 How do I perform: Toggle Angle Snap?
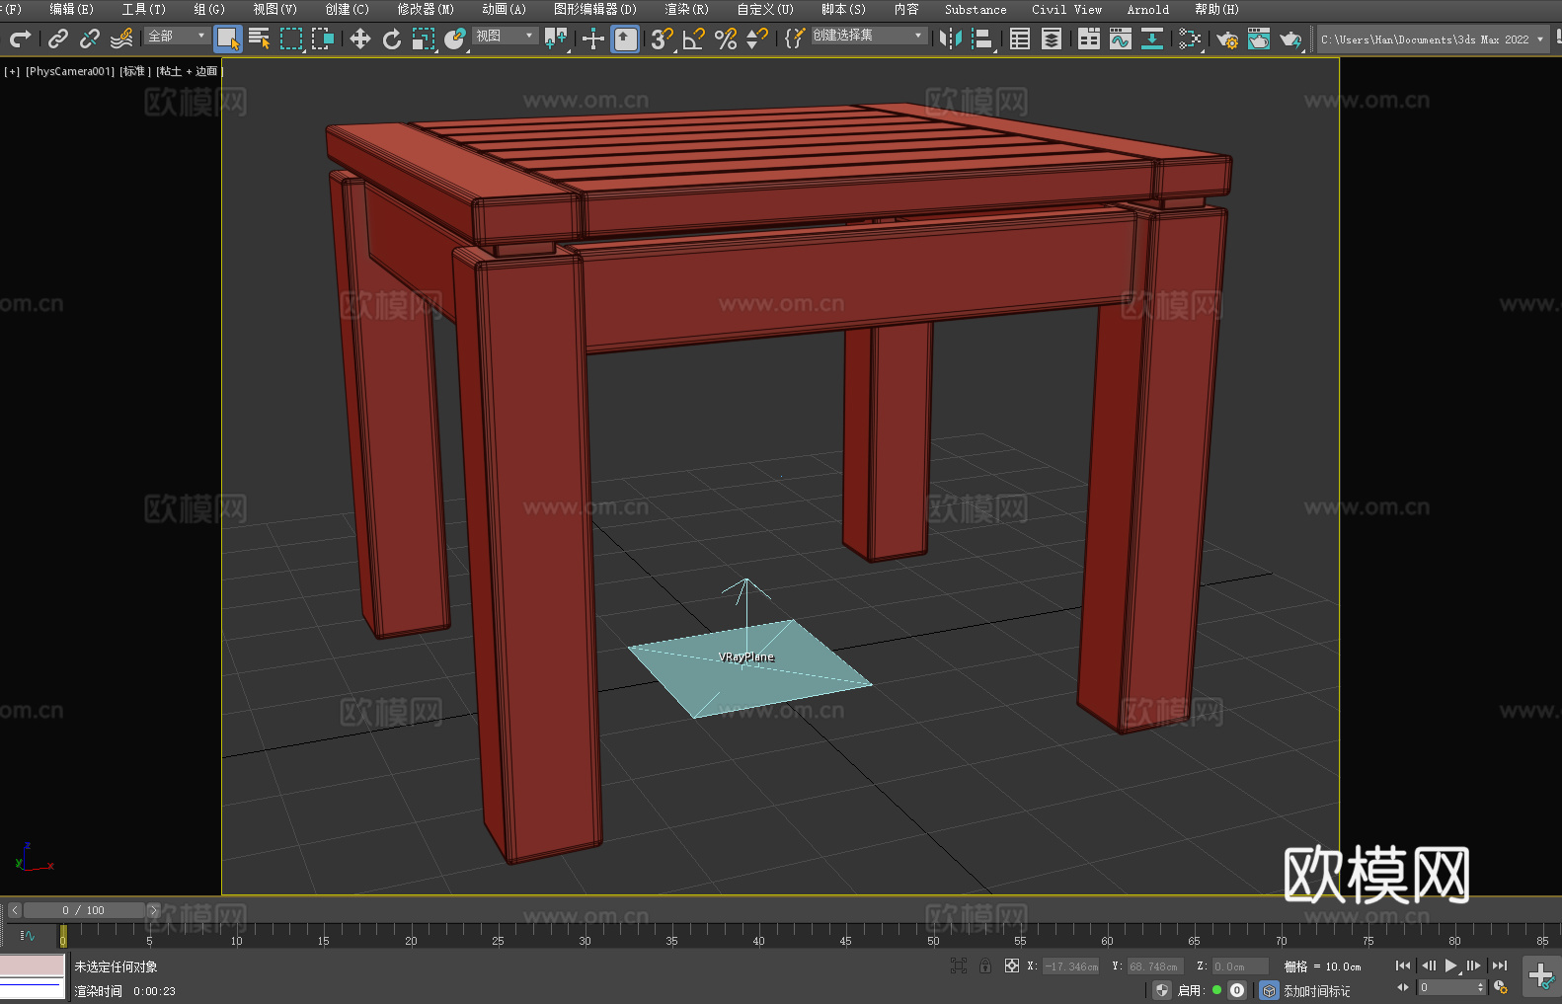pyautogui.click(x=694, y=39)
